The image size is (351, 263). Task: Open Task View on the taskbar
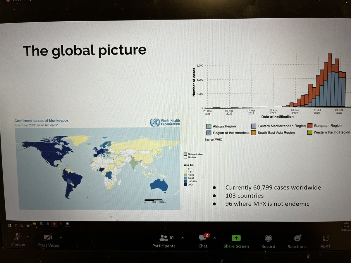click(x=28, y=226)
